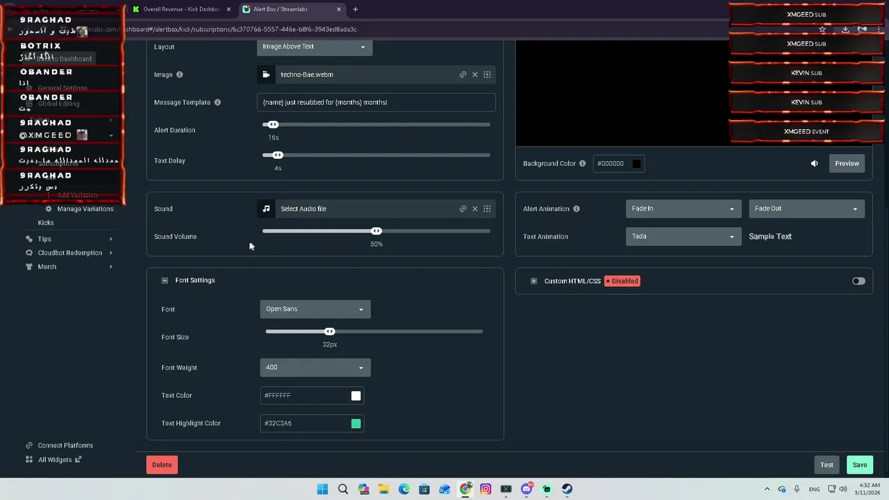The height and width of the screenshot is (500, 889).
Task: Expand Cloudbot Redemption submenu arrow
Action: [110, 253]
